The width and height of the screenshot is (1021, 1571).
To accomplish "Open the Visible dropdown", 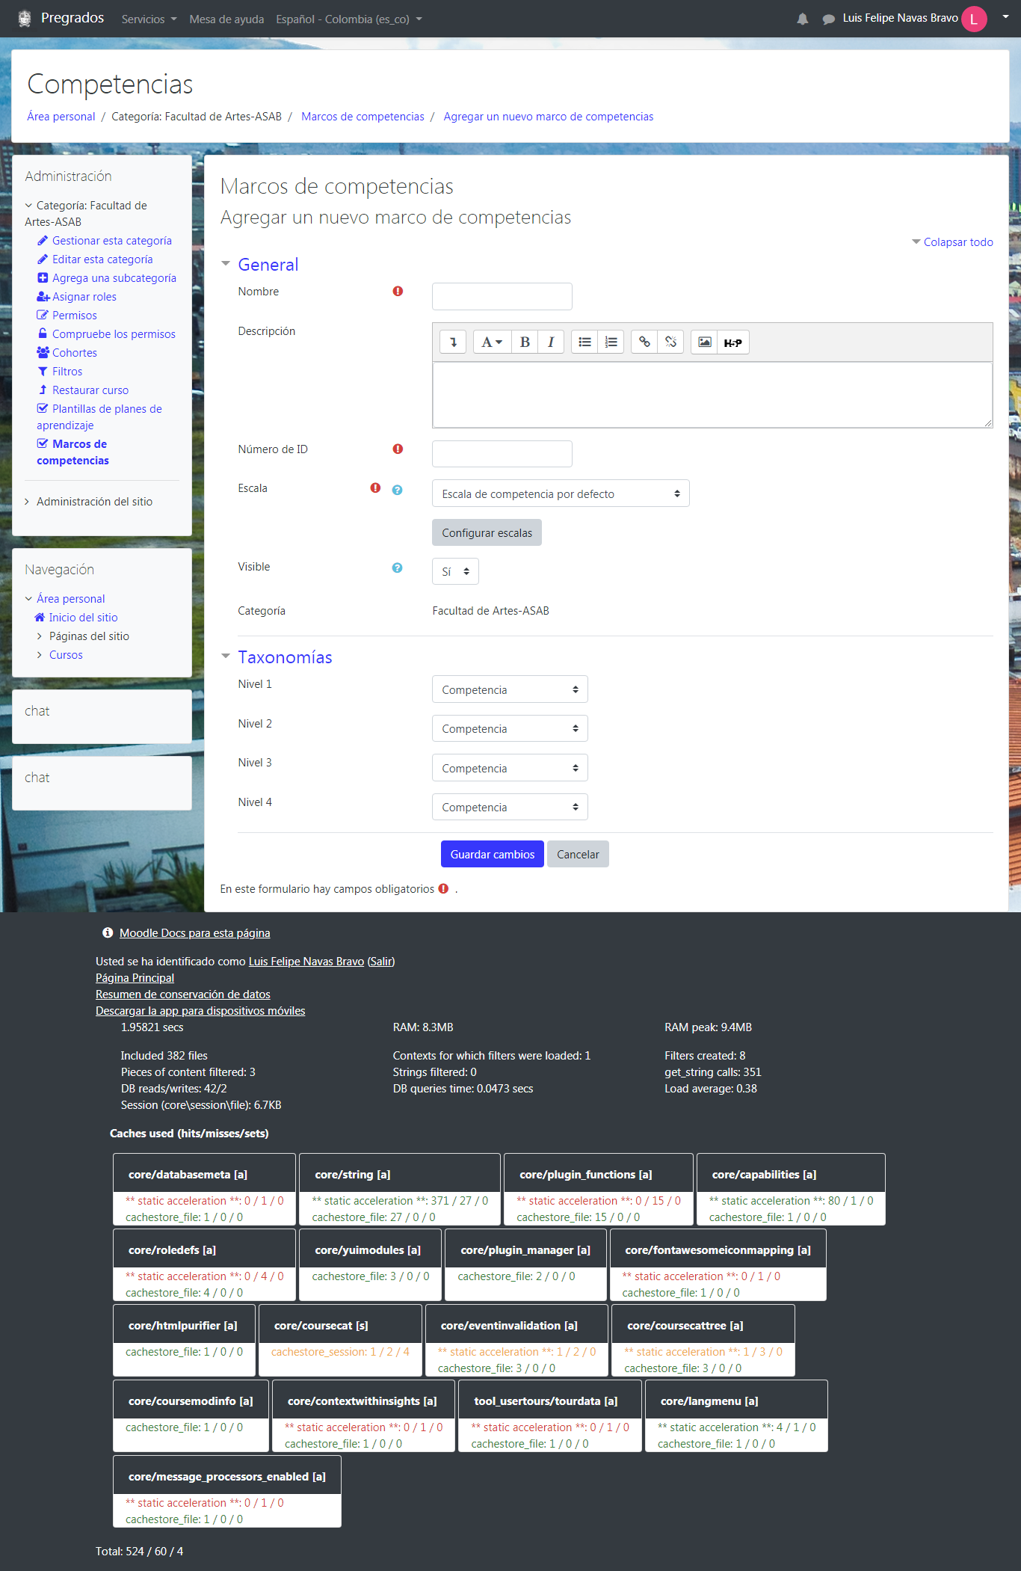I will pos(454,571).
